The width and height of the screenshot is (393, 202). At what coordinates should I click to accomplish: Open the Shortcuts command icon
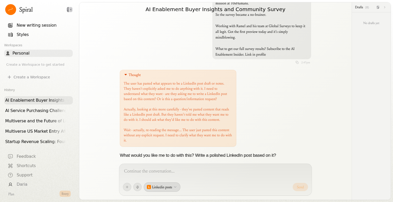[10, 166]
